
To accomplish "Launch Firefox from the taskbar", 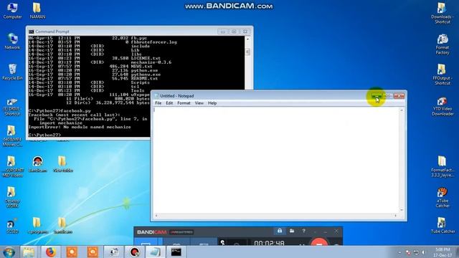I will (50, 252).
